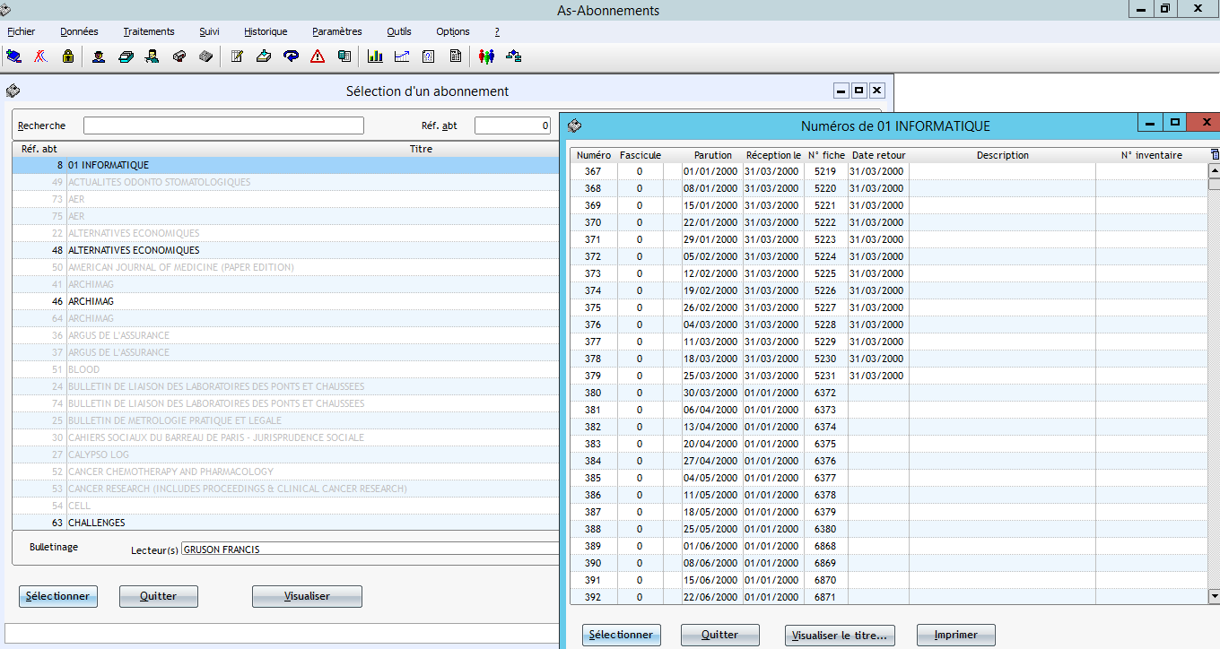Image resolution: width=1220 pixels, height=649 pixels.
Task: Click the As-Abonnements application icon in title bar
Action: [x=5, y=11]
